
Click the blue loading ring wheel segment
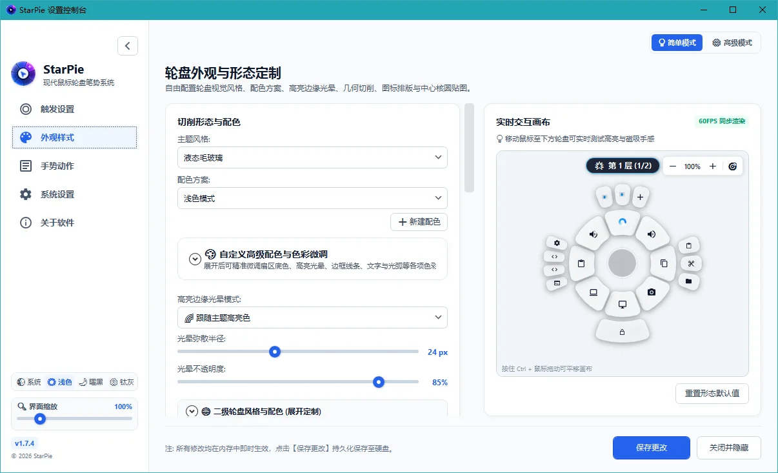point(623,223)
